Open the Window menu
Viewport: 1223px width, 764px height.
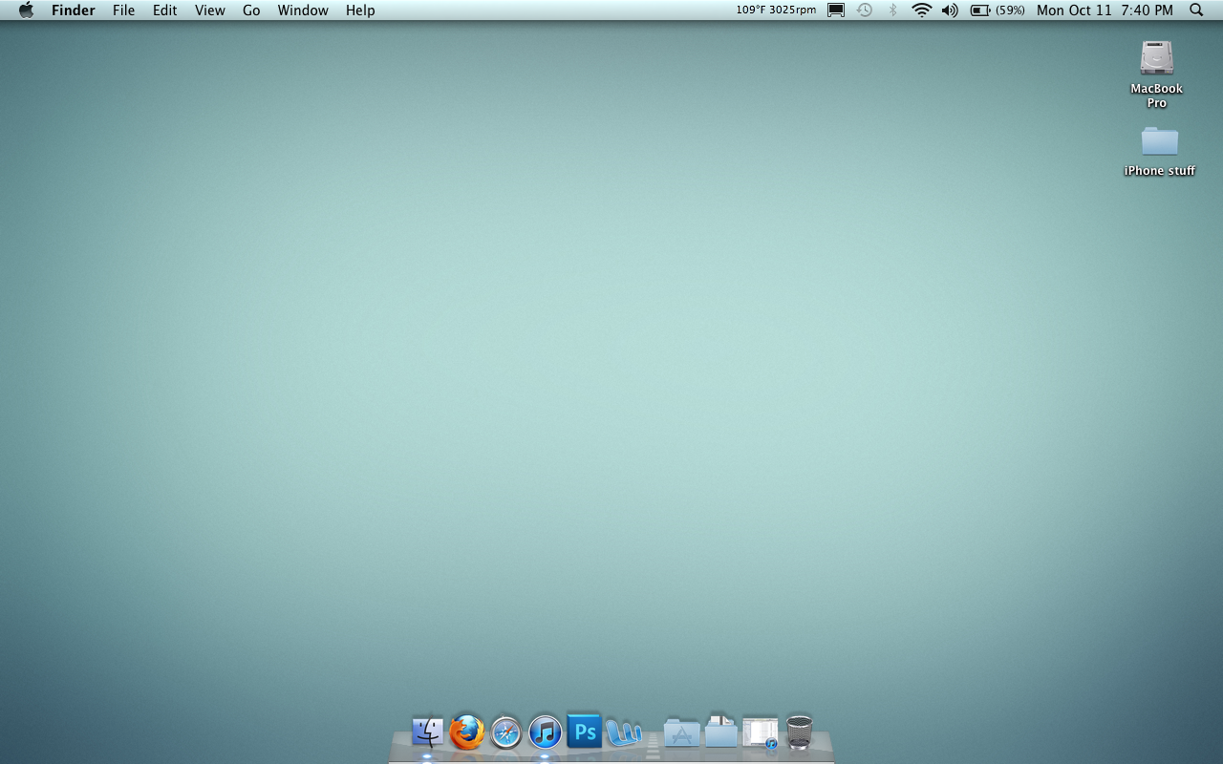[x=303, y=10]
